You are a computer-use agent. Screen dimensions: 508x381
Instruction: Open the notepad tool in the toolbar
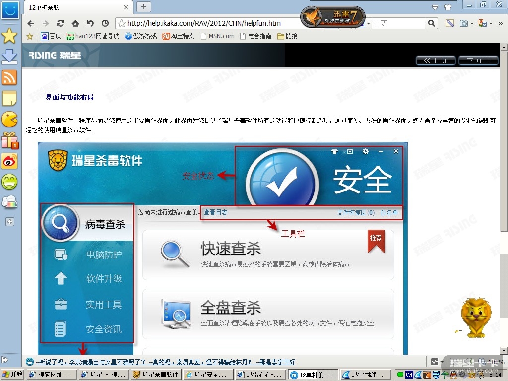click(x=449, y=23)
